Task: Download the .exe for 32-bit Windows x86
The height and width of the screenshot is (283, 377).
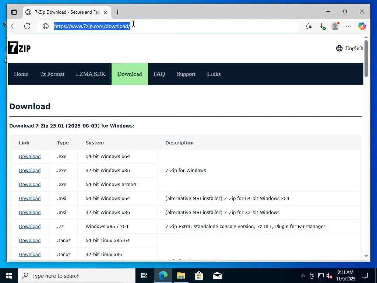Action: pyautogui.click(x=29, y=170)
